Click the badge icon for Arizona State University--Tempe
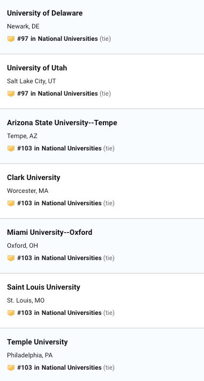 (11, 148)
